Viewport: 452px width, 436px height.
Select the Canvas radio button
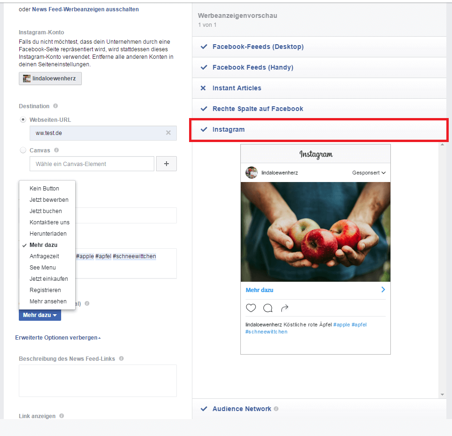(23, 150)
